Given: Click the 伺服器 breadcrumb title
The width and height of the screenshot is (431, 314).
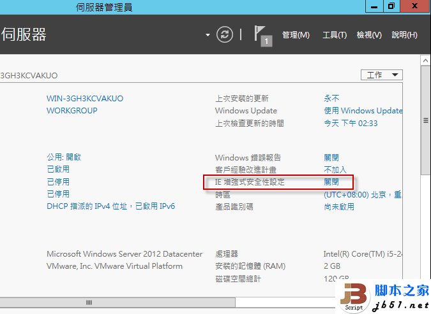Looking at the screenshot, I should (x=24, y=34).
